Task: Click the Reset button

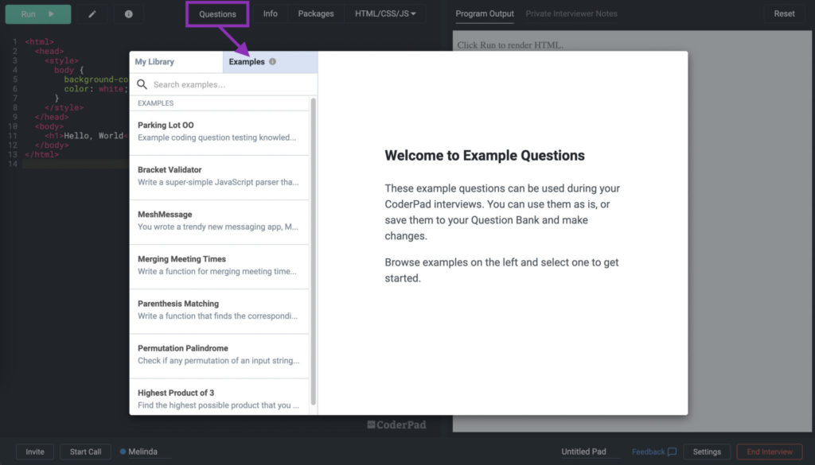Action: tap(784, 14)
